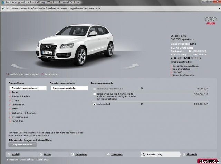Enable Beledertes Cockpit Fahrerseite checkbox
Screen dimensions: 221x164
point(94,94)
